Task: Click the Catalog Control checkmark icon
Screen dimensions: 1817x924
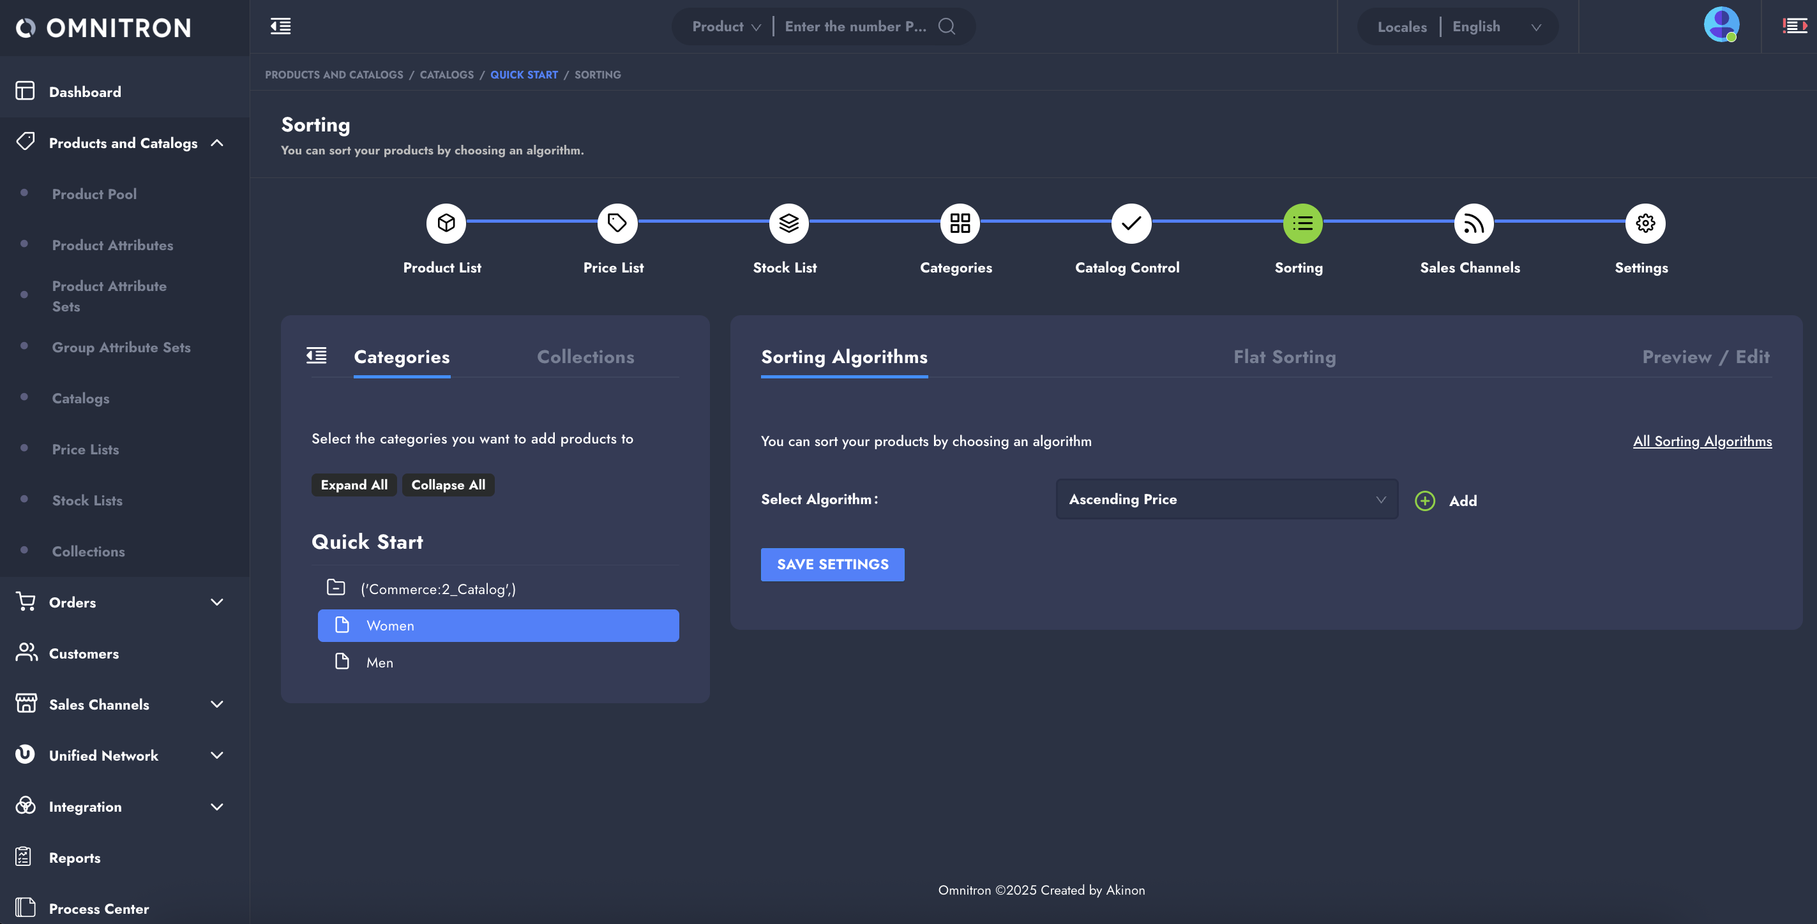Action: (1131, 223)
